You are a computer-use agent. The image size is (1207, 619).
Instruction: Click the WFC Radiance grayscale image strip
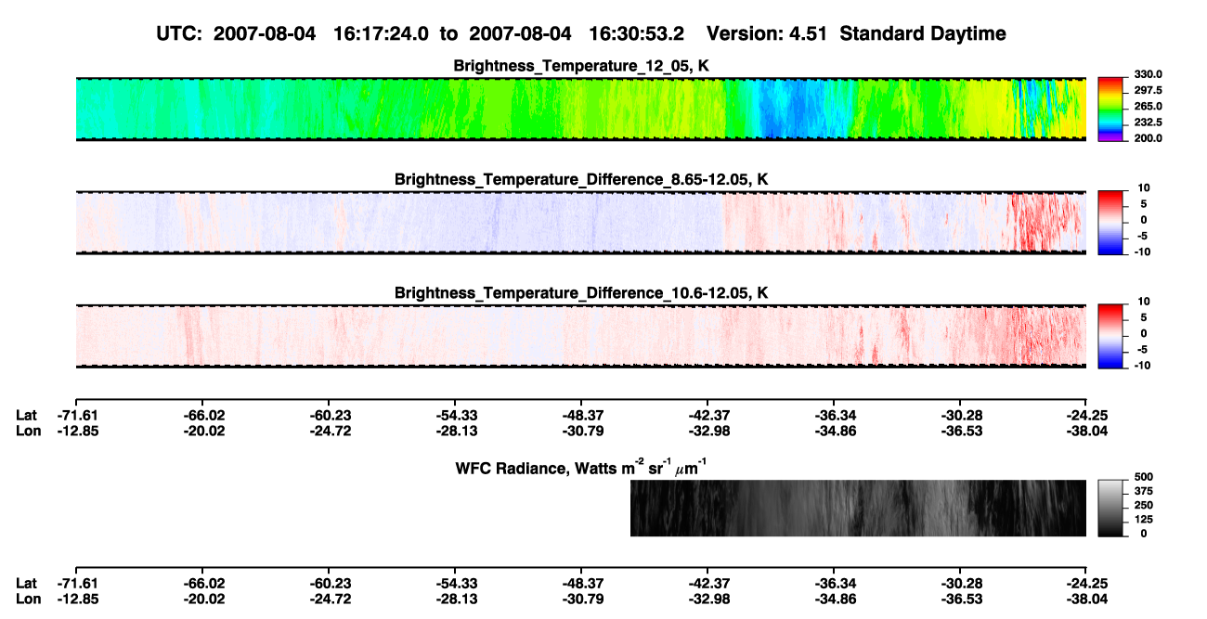coord(858,508)
